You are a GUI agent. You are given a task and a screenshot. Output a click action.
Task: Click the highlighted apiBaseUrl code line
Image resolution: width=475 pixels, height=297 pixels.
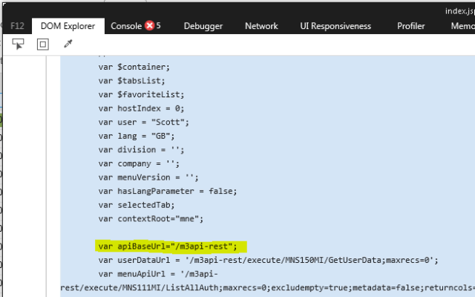[171, 247]
